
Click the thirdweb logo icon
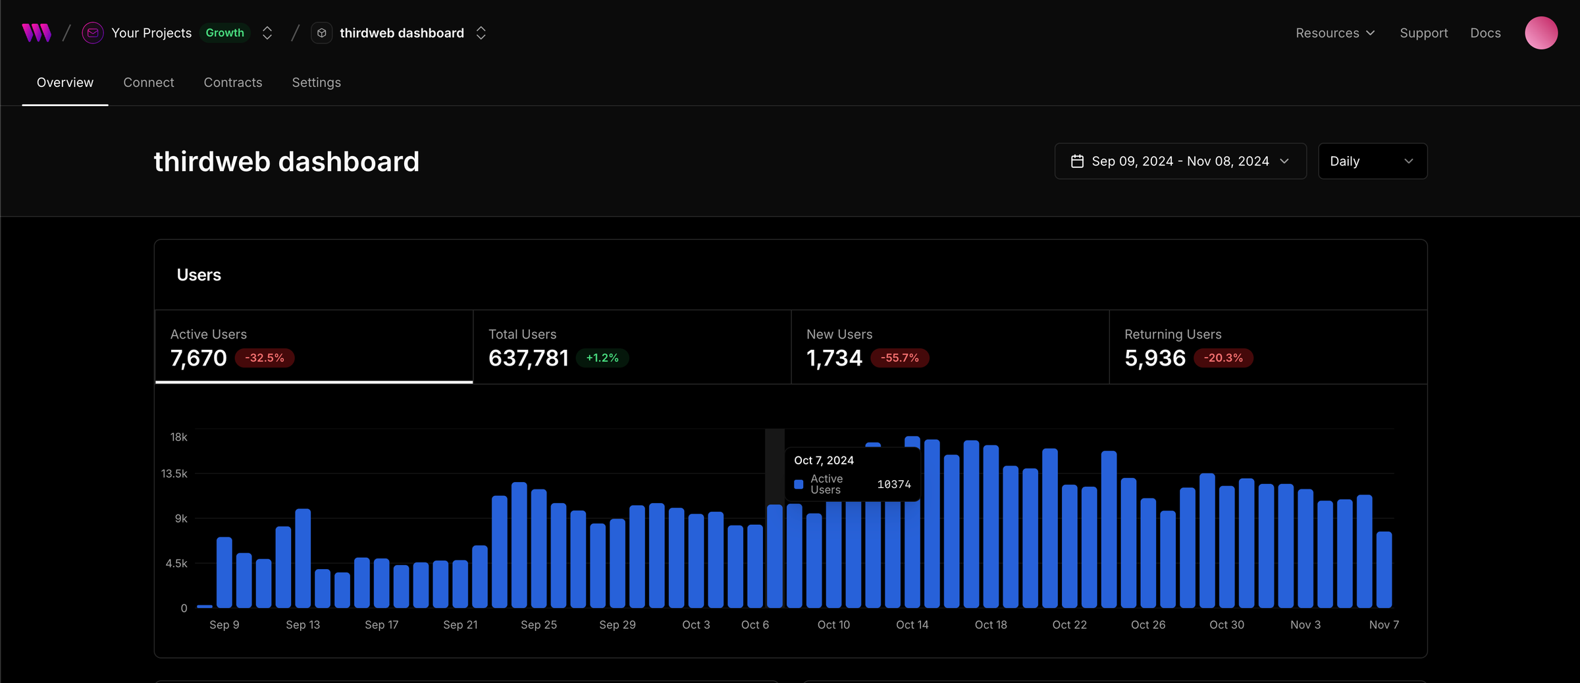[x=36, y=33]
